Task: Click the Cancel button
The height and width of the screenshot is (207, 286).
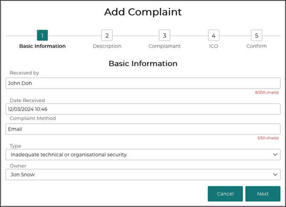Action: click(x=225, y=194)
